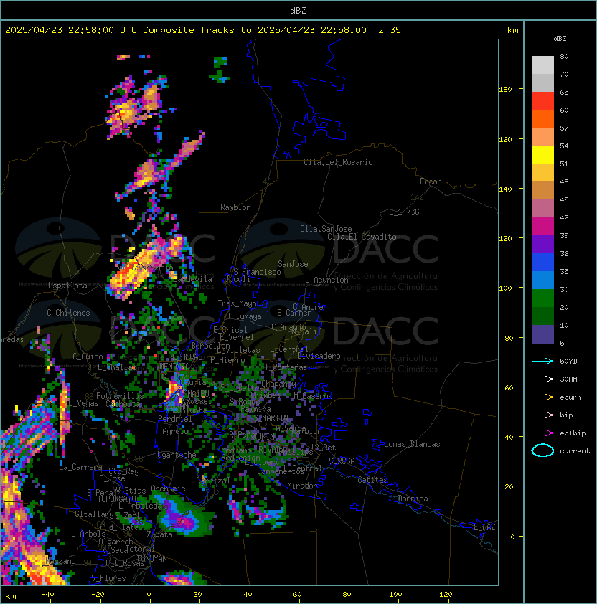Click the Catitas place label
Image resolution: width=597 pixels, height=604 pixels.
tap(372, 480)
